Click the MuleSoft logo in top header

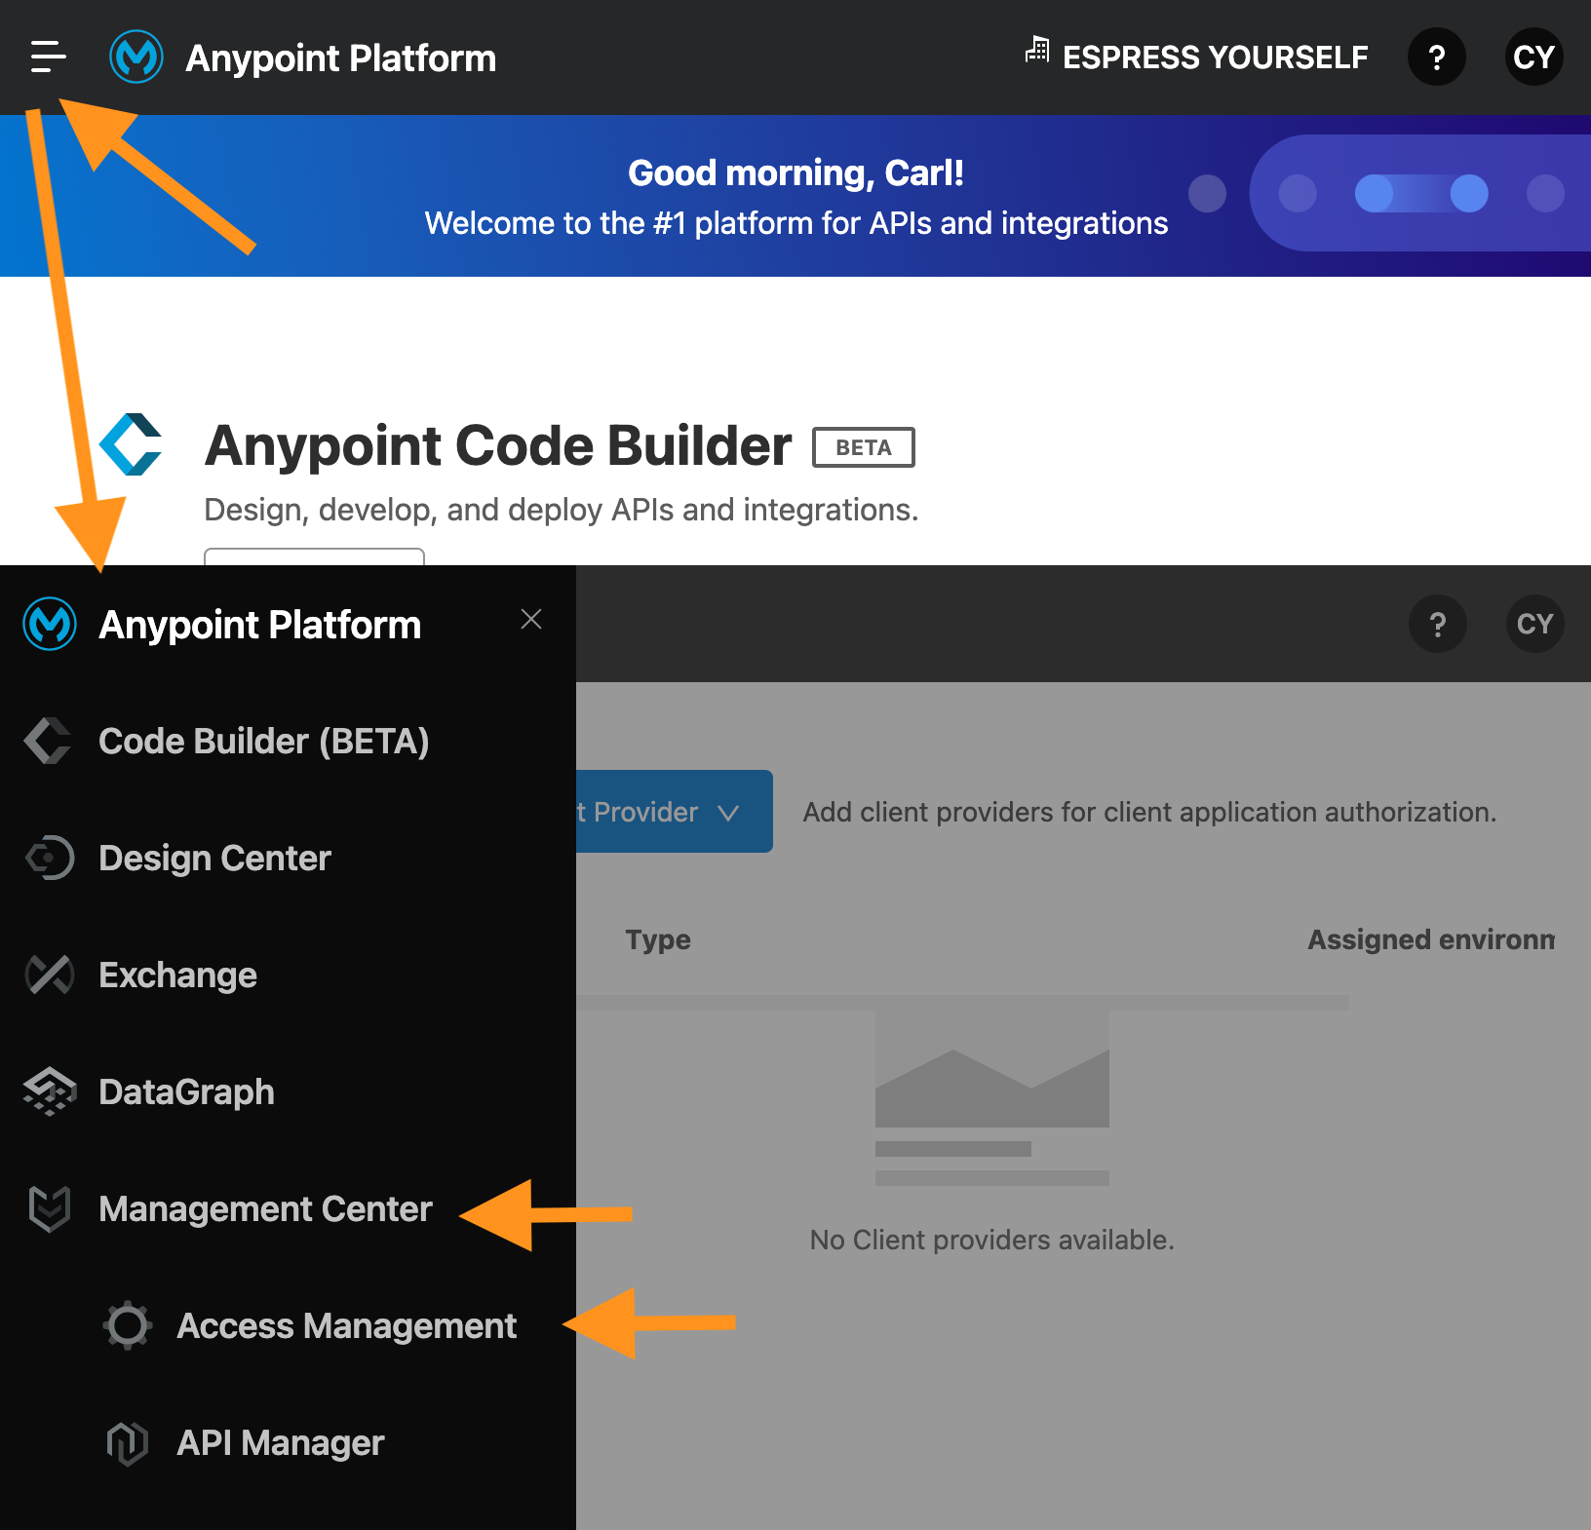pos(136,57)
